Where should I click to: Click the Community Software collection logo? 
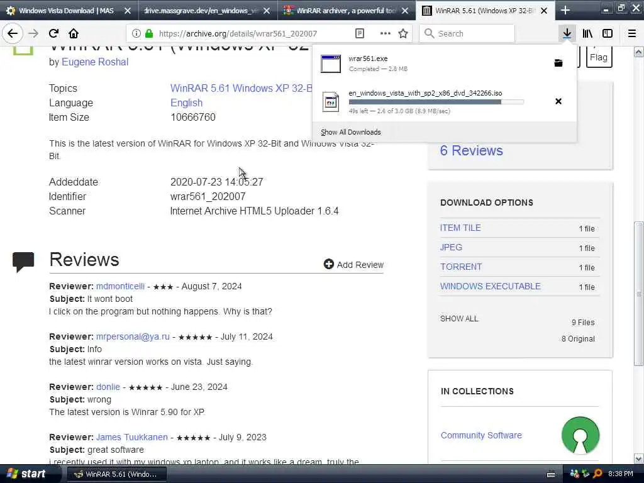point(580,435)
